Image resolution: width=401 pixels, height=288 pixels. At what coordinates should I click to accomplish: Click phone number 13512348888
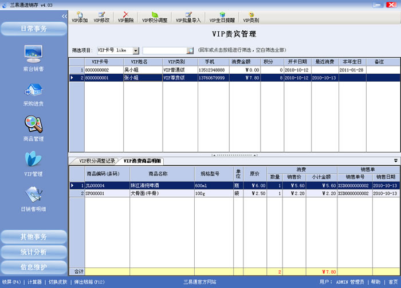click(x=214, y=70)
